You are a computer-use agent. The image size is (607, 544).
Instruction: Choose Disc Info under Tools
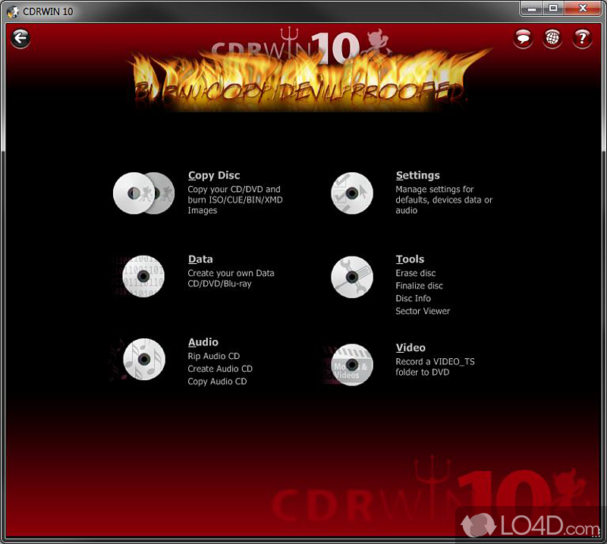pyautogui.click(x=413, y=298)
